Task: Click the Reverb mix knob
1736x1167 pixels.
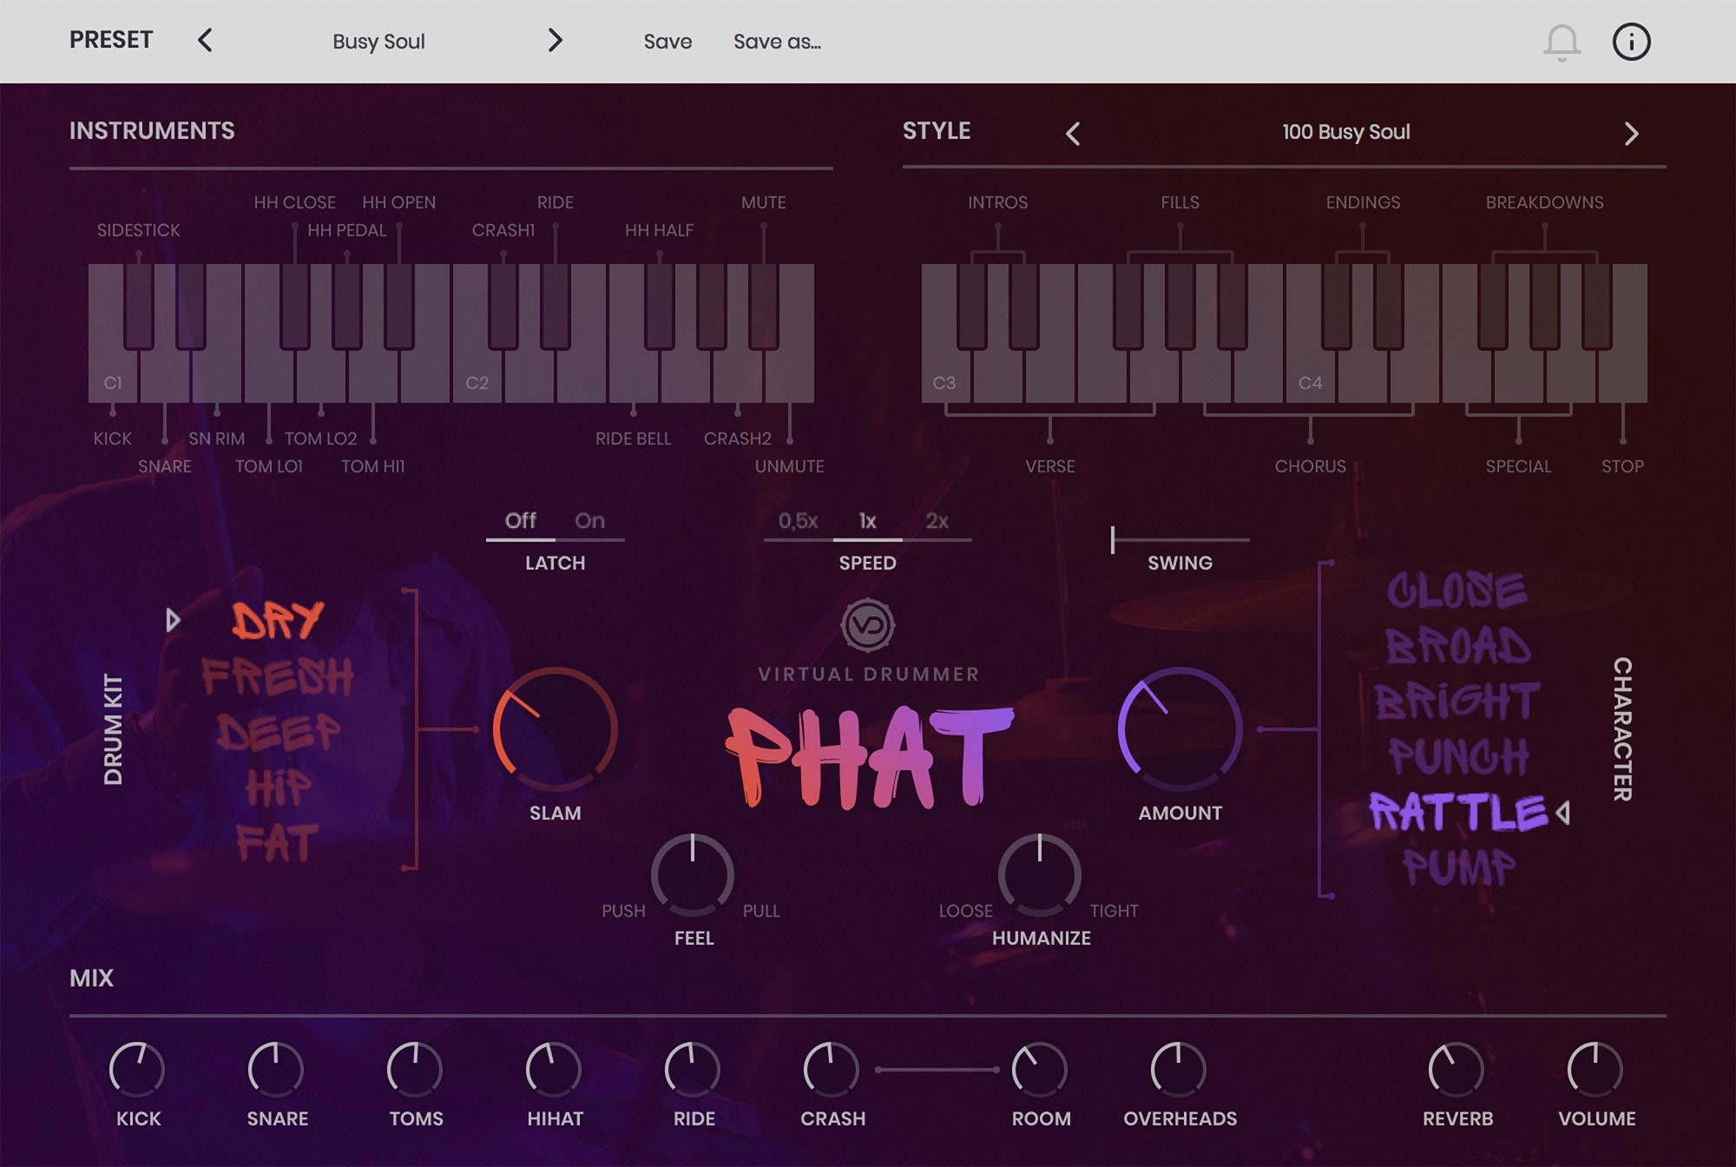Action: [1457, 1070]
